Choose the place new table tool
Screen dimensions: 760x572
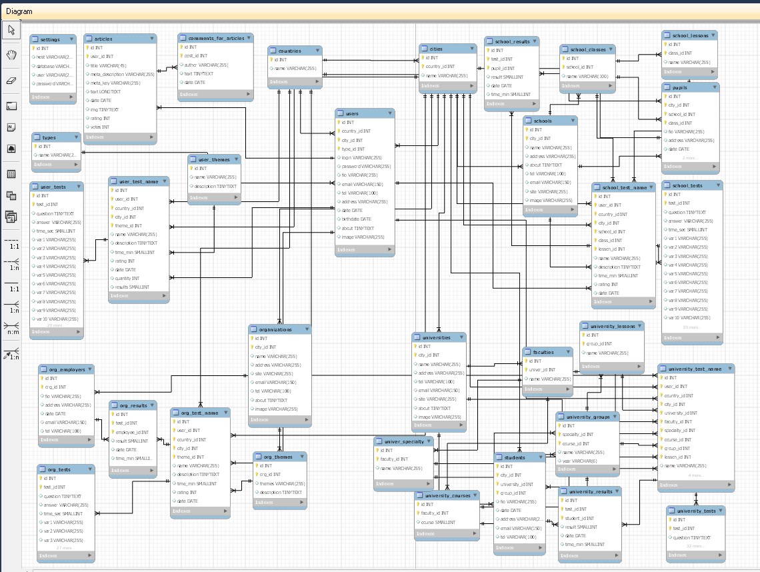point(11,174)
